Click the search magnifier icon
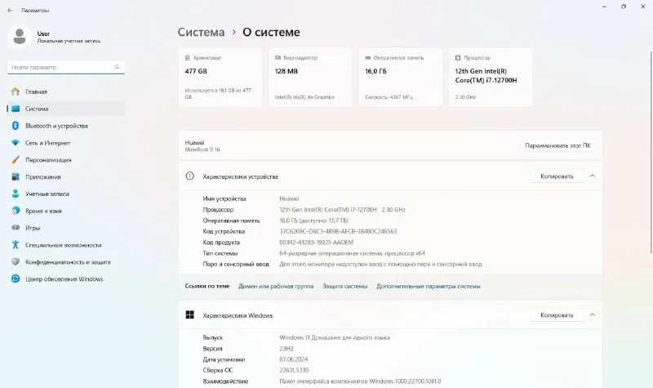 pyautogui.click(x=118, y=67)
